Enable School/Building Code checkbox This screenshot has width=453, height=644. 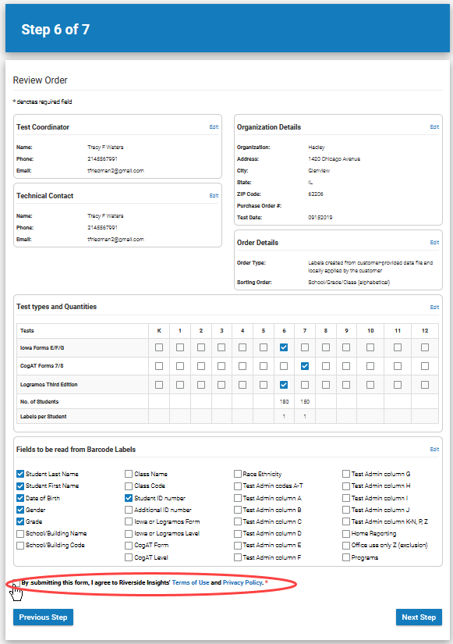click(20, 546)
